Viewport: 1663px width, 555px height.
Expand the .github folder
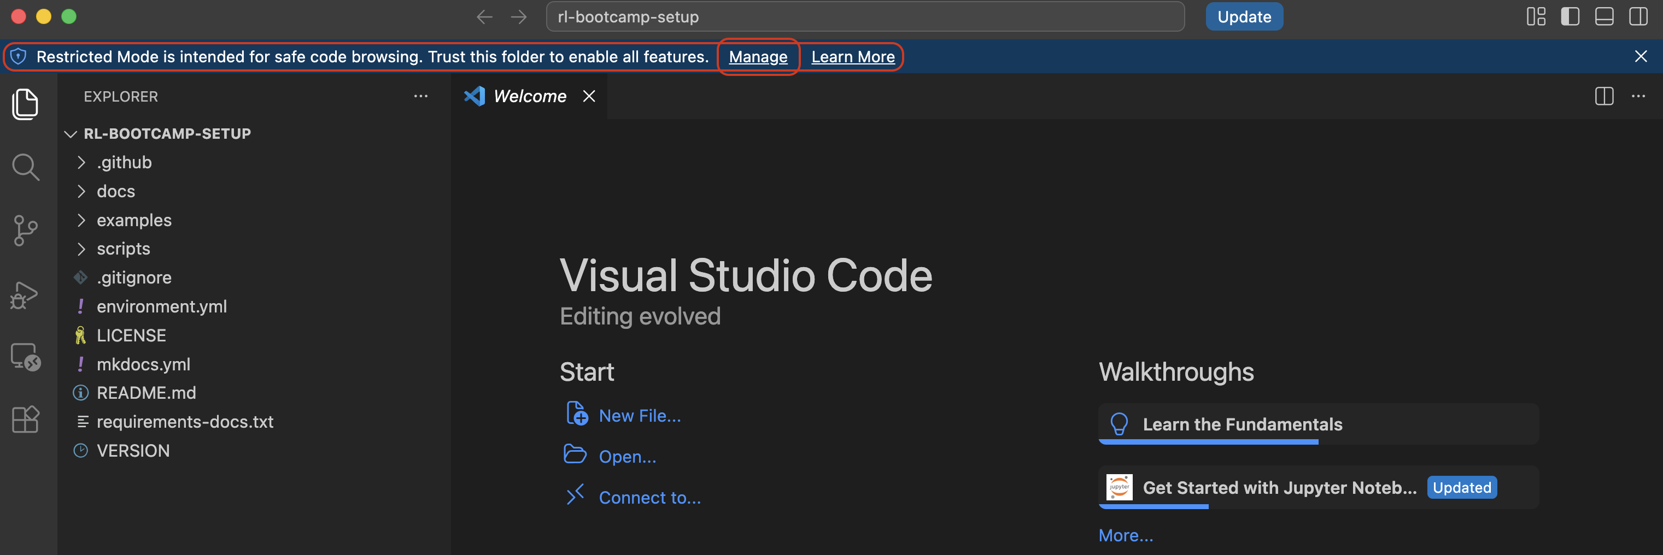(81, 163)
